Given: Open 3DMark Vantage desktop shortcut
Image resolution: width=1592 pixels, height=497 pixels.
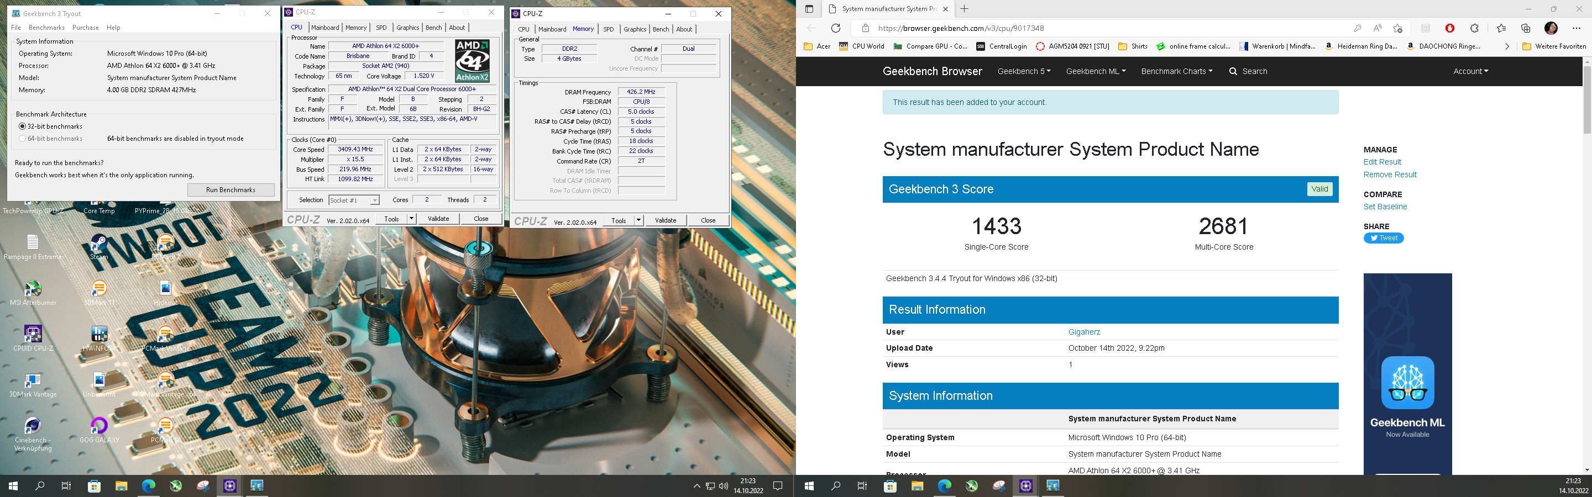Looking at the screenshot, I should (33, 385).
